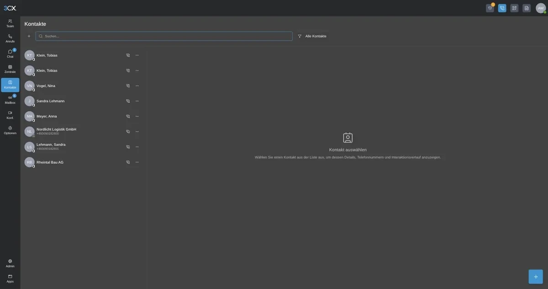Image resolution: width=548 pixels, height=289 pixels.
Task: Focus the Suchen search field
Action: (x=164, y=36)
